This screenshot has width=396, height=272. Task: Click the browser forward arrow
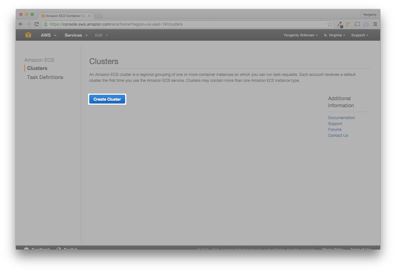(29, 24)
